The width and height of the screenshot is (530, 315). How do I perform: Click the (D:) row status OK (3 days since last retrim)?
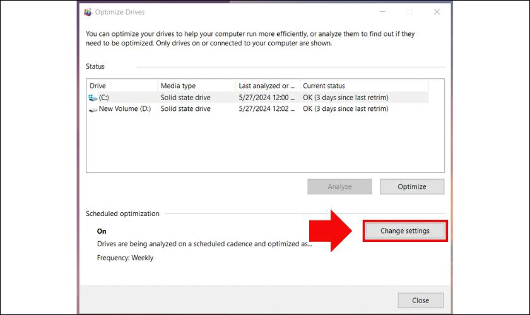point(346,109)
